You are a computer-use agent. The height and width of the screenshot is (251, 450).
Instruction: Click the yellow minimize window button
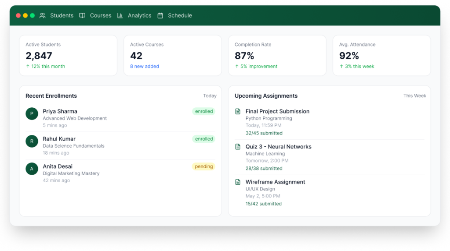(x=25, y=15)
